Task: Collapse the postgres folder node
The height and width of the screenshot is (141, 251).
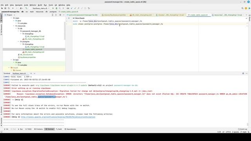Action: pos(18,42)
